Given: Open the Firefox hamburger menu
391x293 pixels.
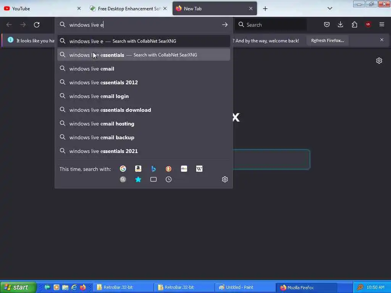Looking at the screenshot, I should [382, 24].
